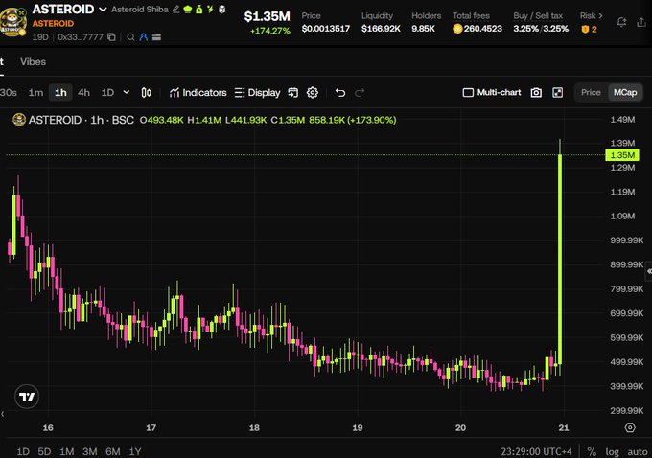
Task: Set the range to 1M in the bottom bar
Action: click(x=66, y=451)
